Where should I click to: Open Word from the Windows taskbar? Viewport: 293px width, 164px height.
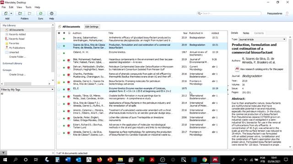(68, 160)
